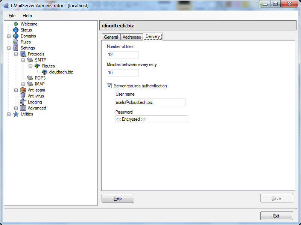This screenshot has width=301, height=225.
Task: Click the Logging icon
Action: pyautogui.click(x=23, y=102)
